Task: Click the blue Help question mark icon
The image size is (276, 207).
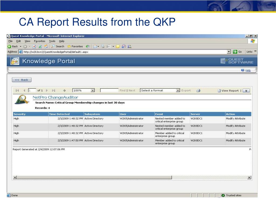Action: (243, 70)
